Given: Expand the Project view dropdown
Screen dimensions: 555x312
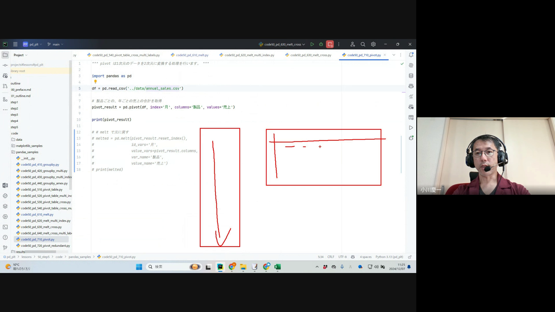Looking at the screenshot, I should [x=21, y=55].
